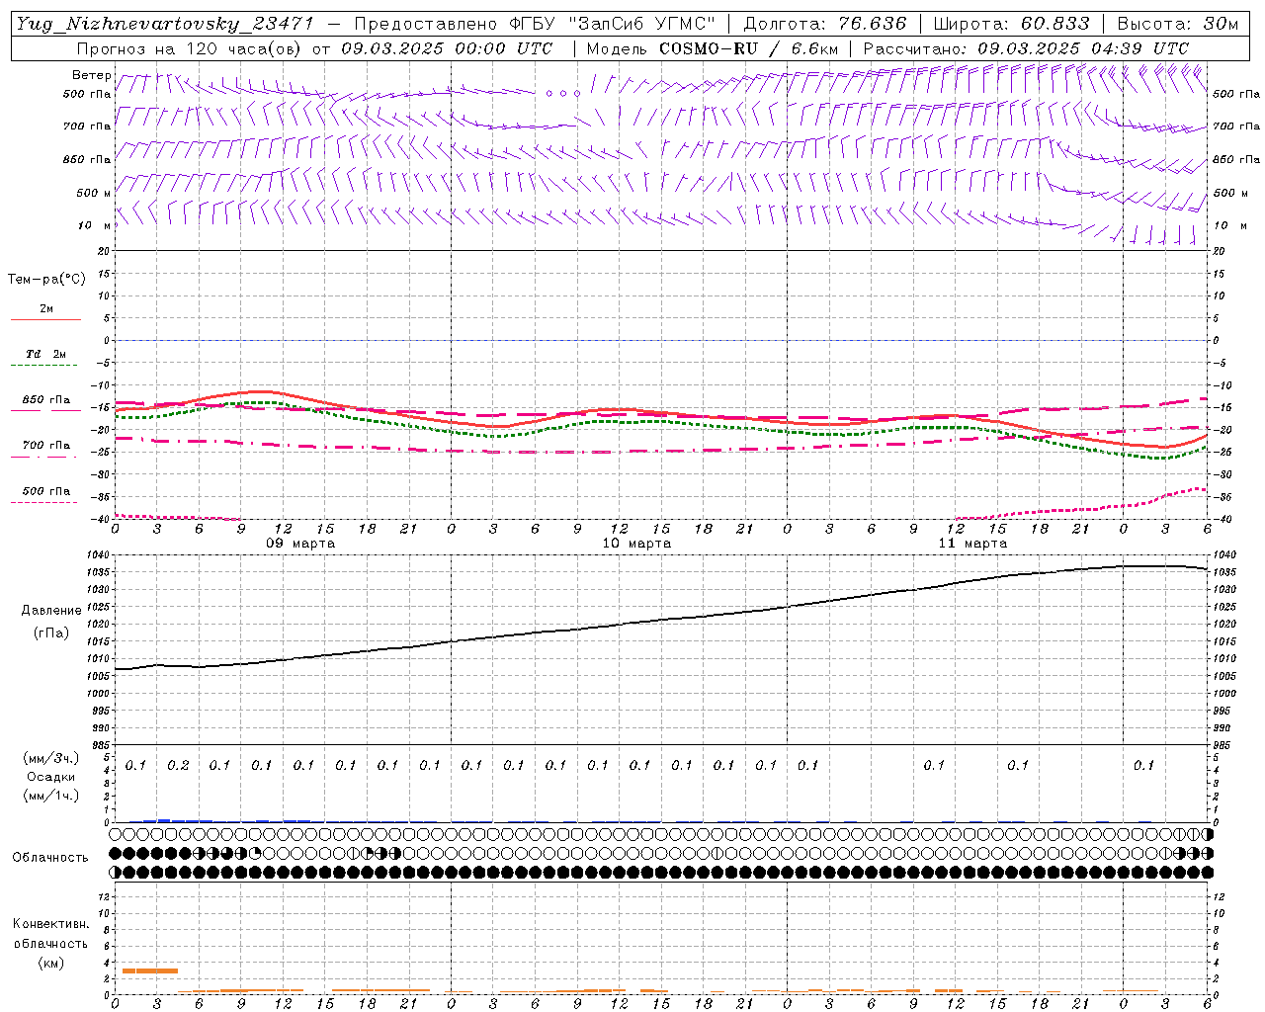Click the 'Ветер' wind panel label
This screenshot has height=1012, width=1265.
[92, 75]
